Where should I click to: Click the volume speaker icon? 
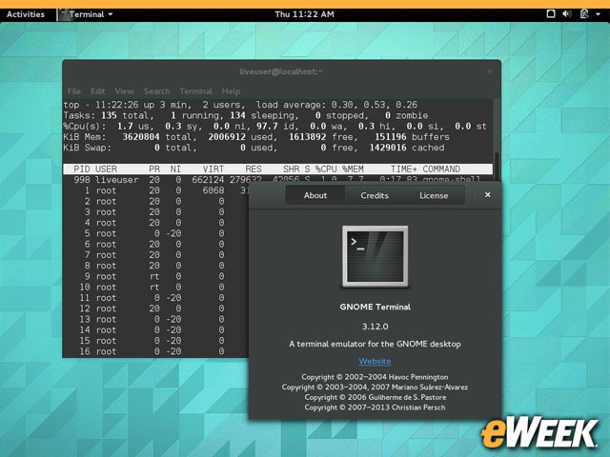point(568,14)
